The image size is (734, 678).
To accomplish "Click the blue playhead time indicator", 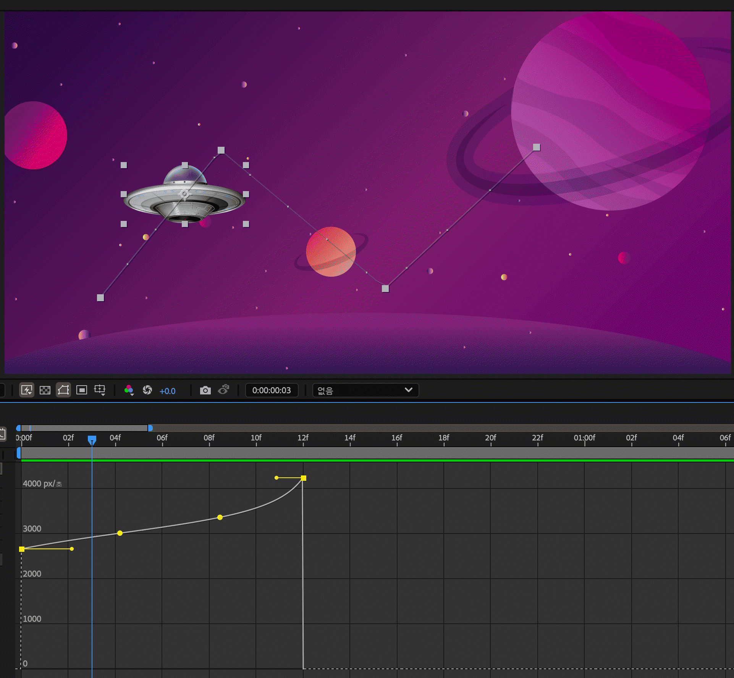I will click(x=92, y=440).
